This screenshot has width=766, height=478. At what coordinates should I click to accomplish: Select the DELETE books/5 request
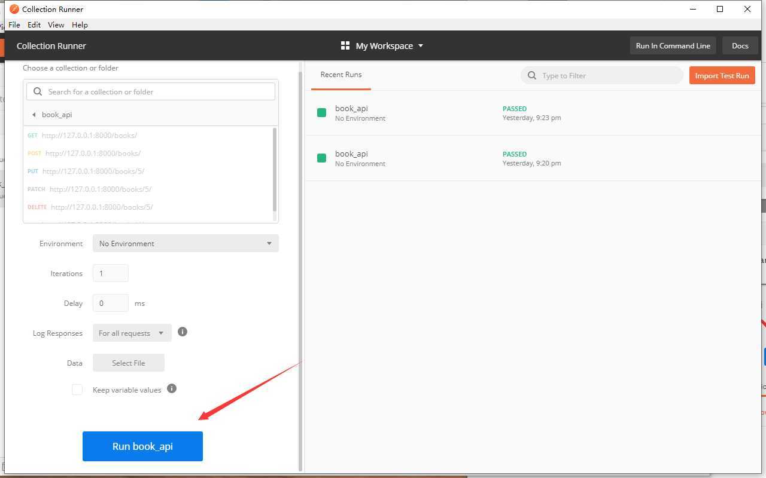point(148,207)
